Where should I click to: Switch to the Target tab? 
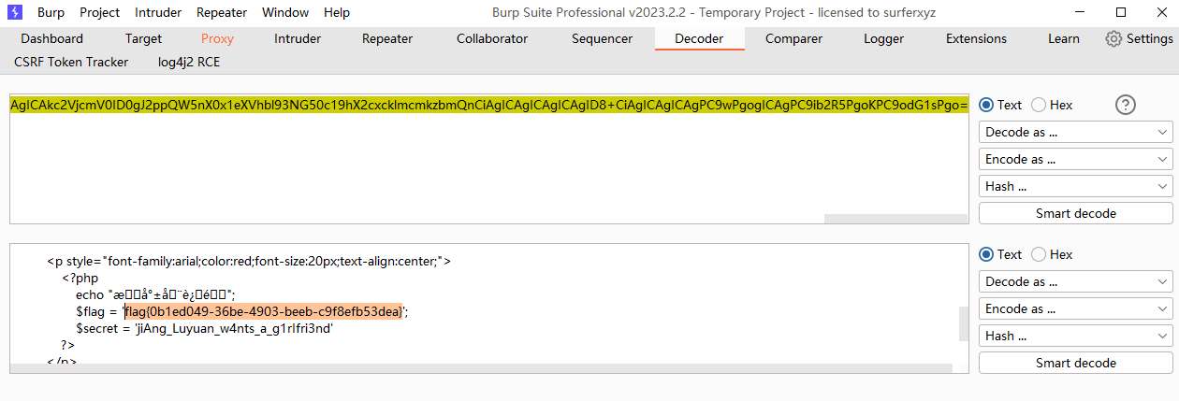click(x=143, y=38)
